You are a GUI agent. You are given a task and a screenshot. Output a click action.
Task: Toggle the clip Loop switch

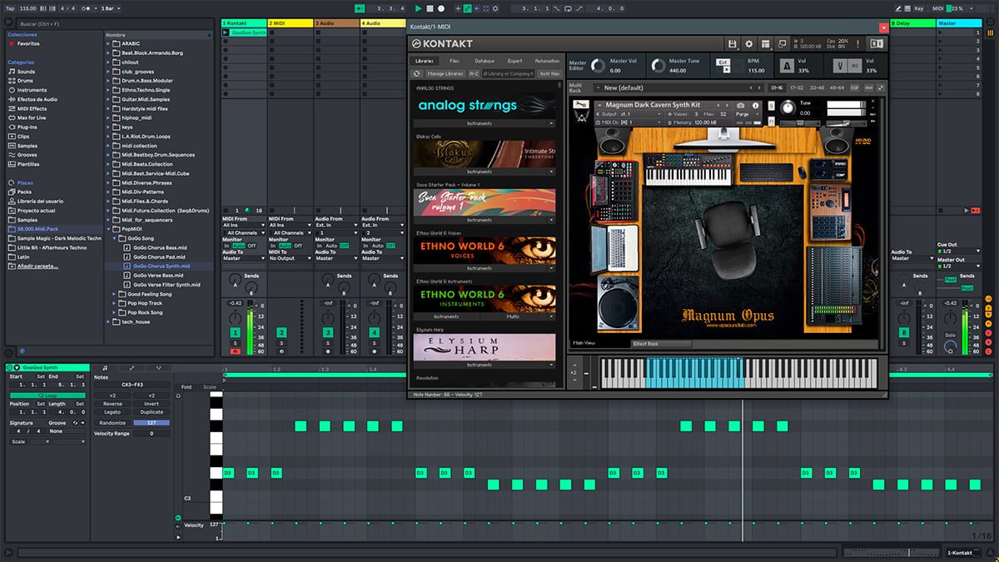(x=47, y=395)
